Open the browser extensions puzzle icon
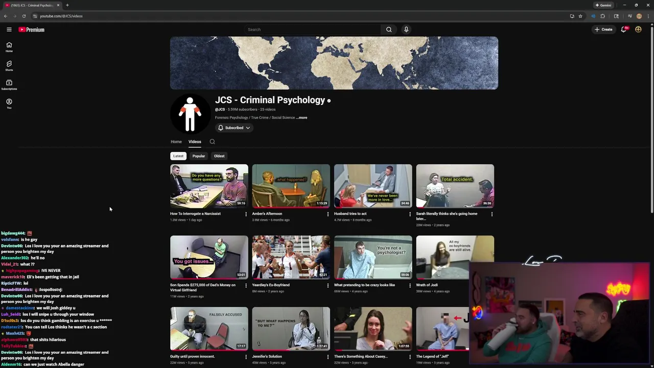 pyautogui.click(x=602, y=16)
